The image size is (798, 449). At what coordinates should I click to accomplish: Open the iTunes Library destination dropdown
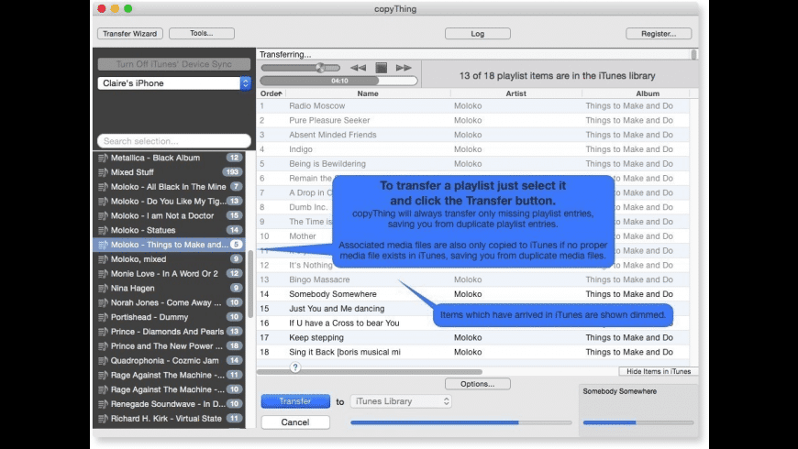[402, 401]
